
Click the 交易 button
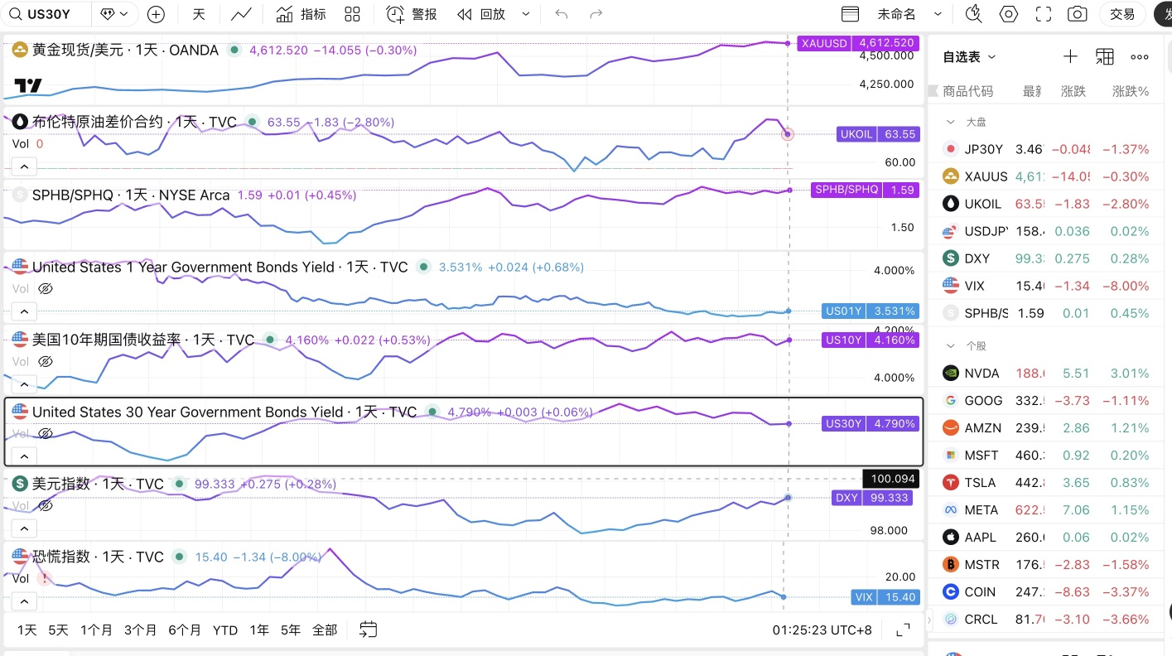click(x=1122, y=14)
